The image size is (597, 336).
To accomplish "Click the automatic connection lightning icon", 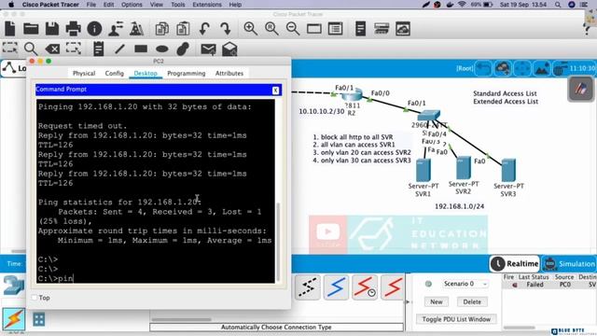I will click(x=14, y=319).
